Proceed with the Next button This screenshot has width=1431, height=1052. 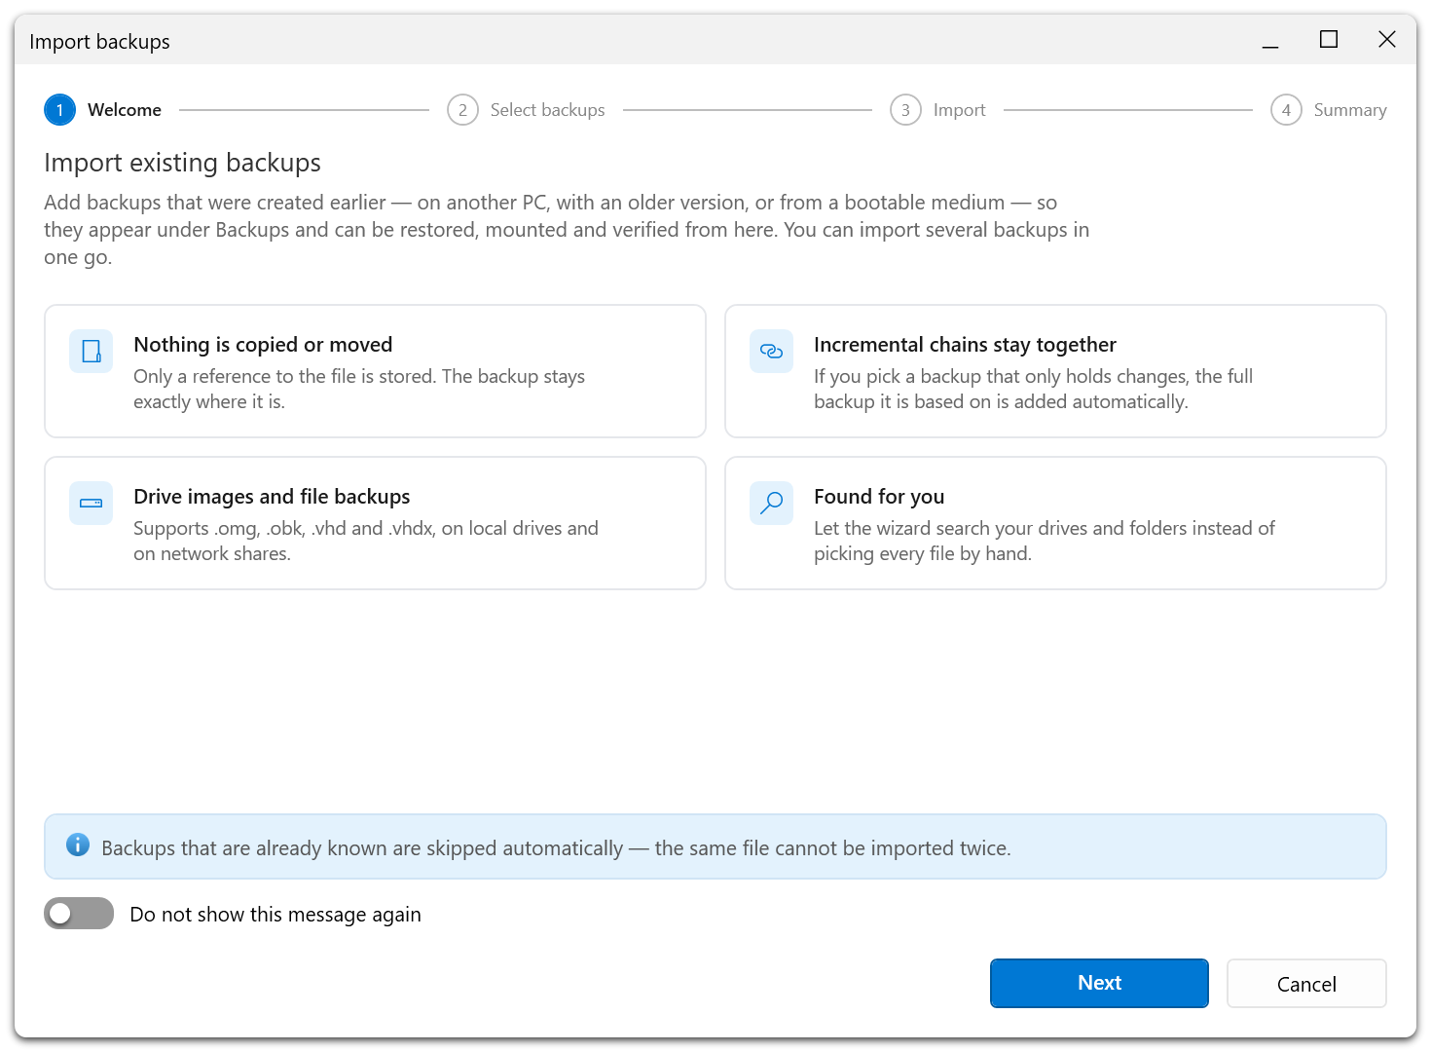click(x=1099, y=983)
